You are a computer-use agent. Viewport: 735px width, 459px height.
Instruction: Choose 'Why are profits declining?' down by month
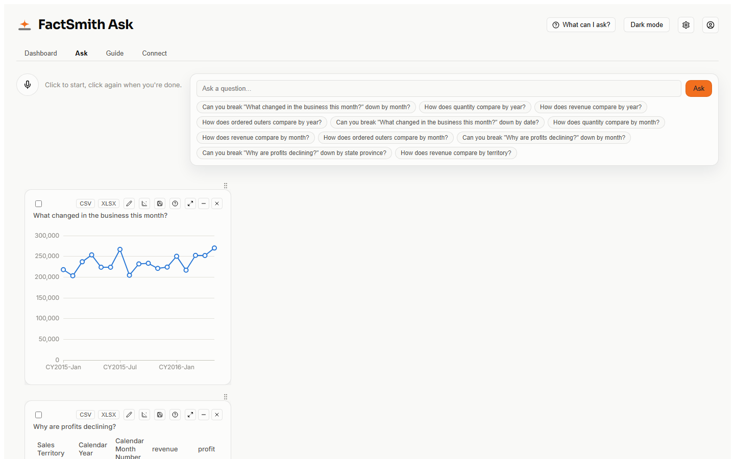click(x=544, y=138)
